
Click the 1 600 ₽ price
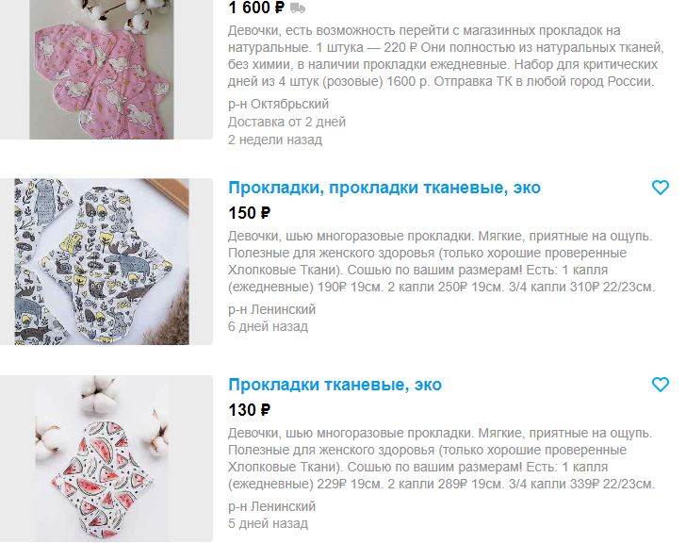click(256, 7)
